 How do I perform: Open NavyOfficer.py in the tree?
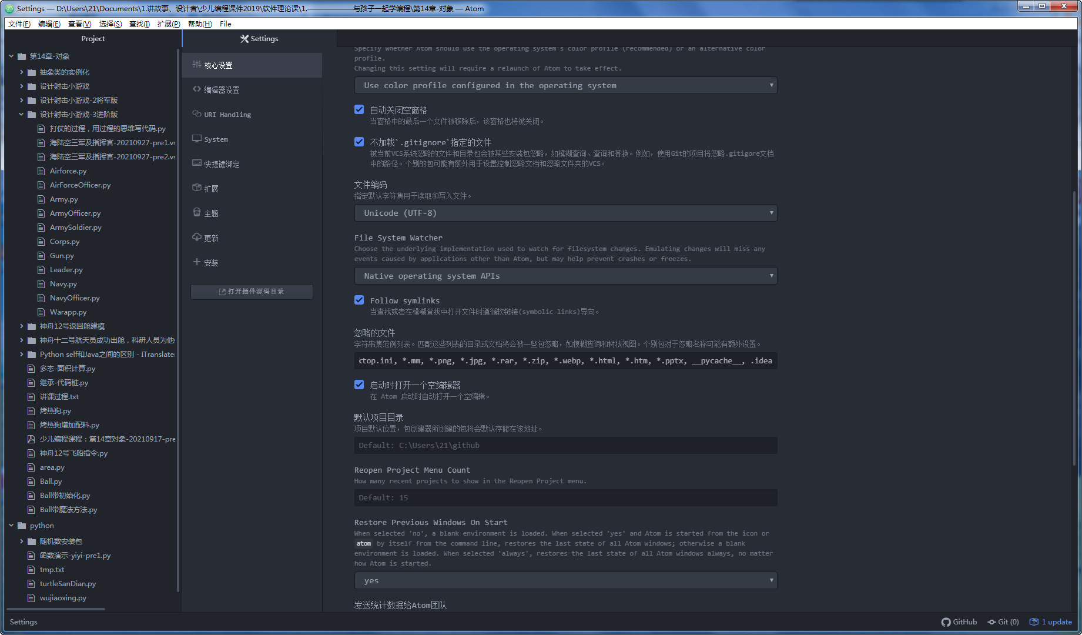pyautogui.click(x=75, y=298)
